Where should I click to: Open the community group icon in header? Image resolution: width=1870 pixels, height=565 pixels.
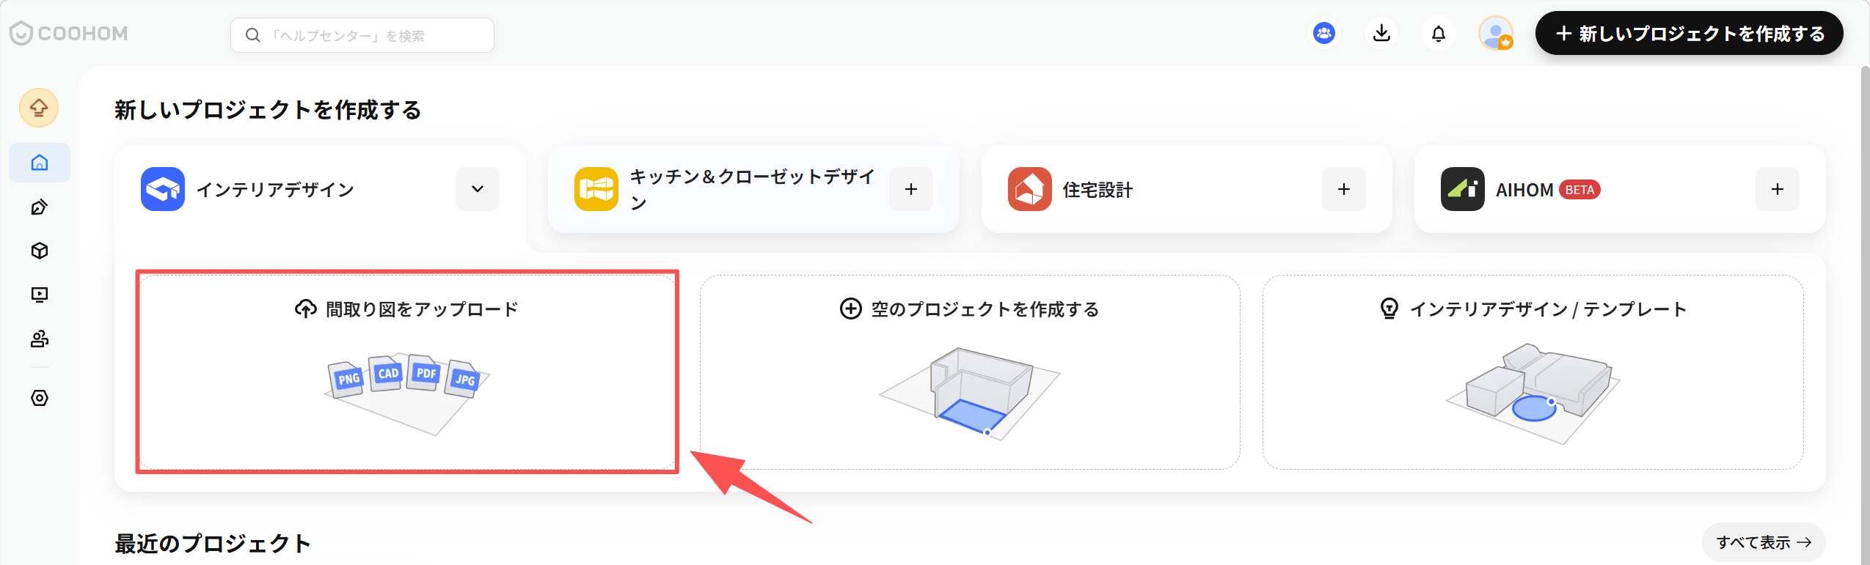coord(1324,34)
